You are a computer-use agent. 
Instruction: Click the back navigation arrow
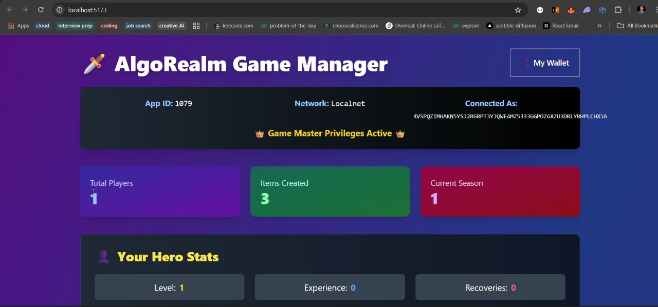9,10
